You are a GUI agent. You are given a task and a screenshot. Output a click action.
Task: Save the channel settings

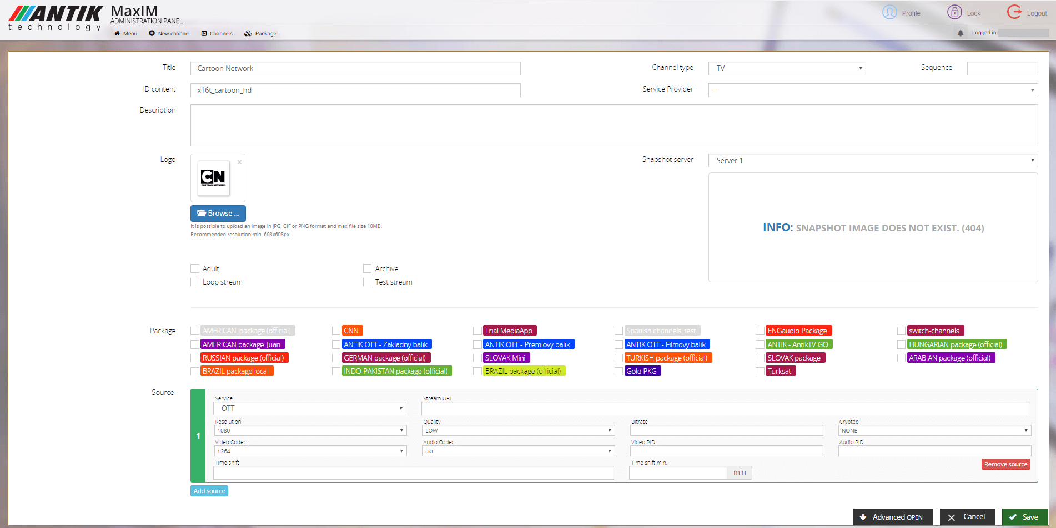1024,517
